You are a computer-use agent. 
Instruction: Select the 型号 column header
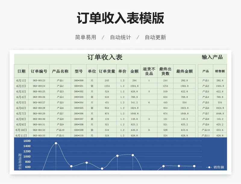[79, 71]
